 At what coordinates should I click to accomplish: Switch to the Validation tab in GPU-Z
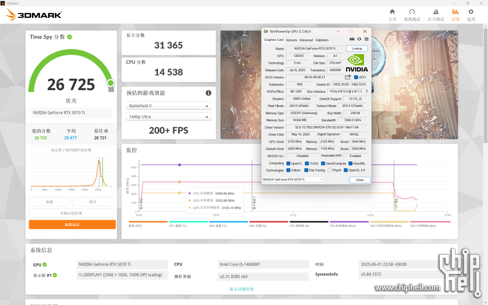pos(322,40)
